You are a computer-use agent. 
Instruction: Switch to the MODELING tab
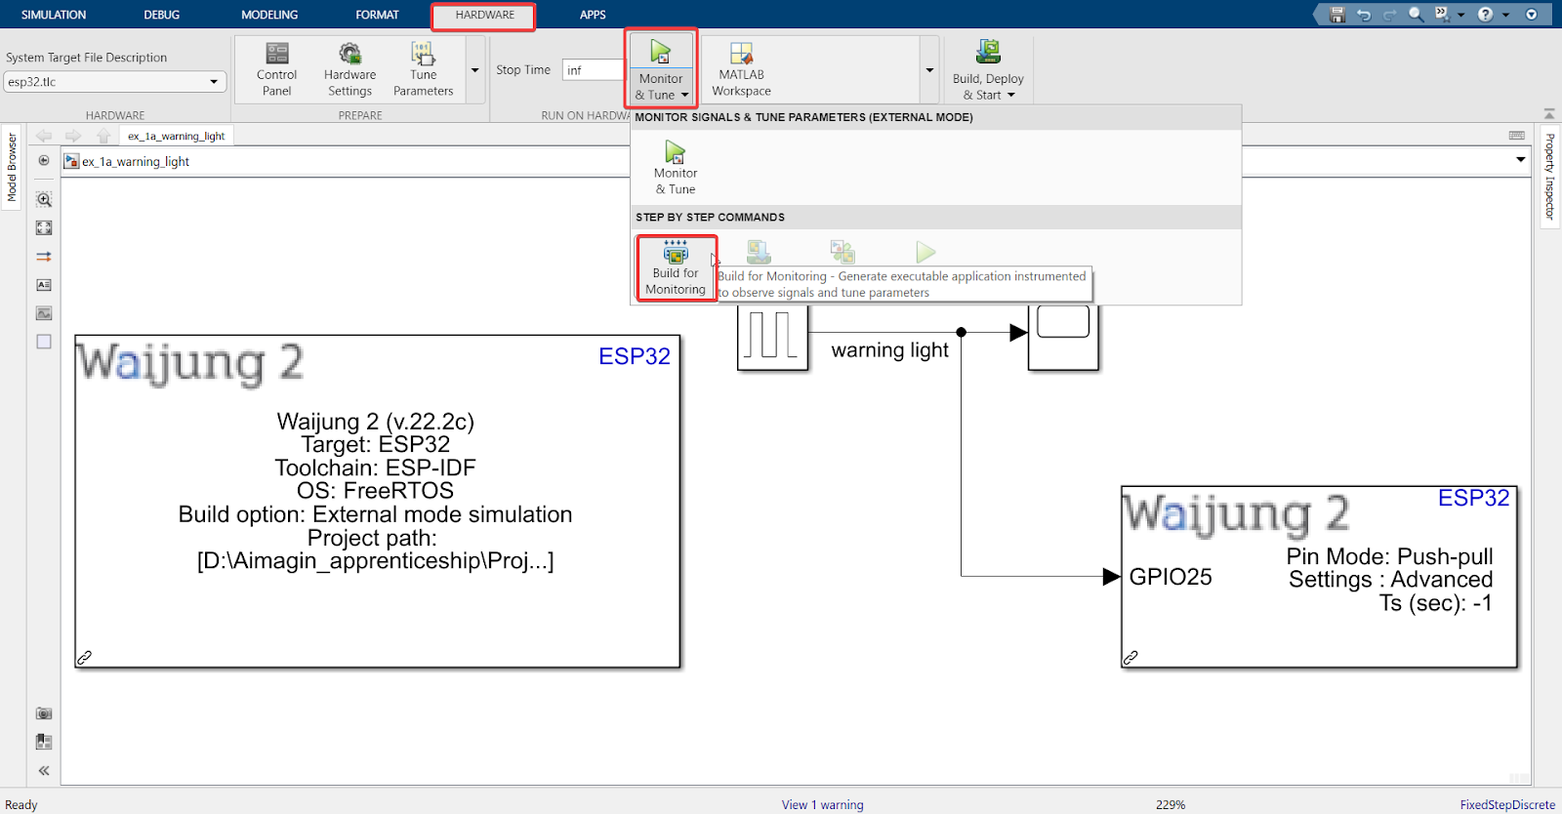[x=269, y=15]
